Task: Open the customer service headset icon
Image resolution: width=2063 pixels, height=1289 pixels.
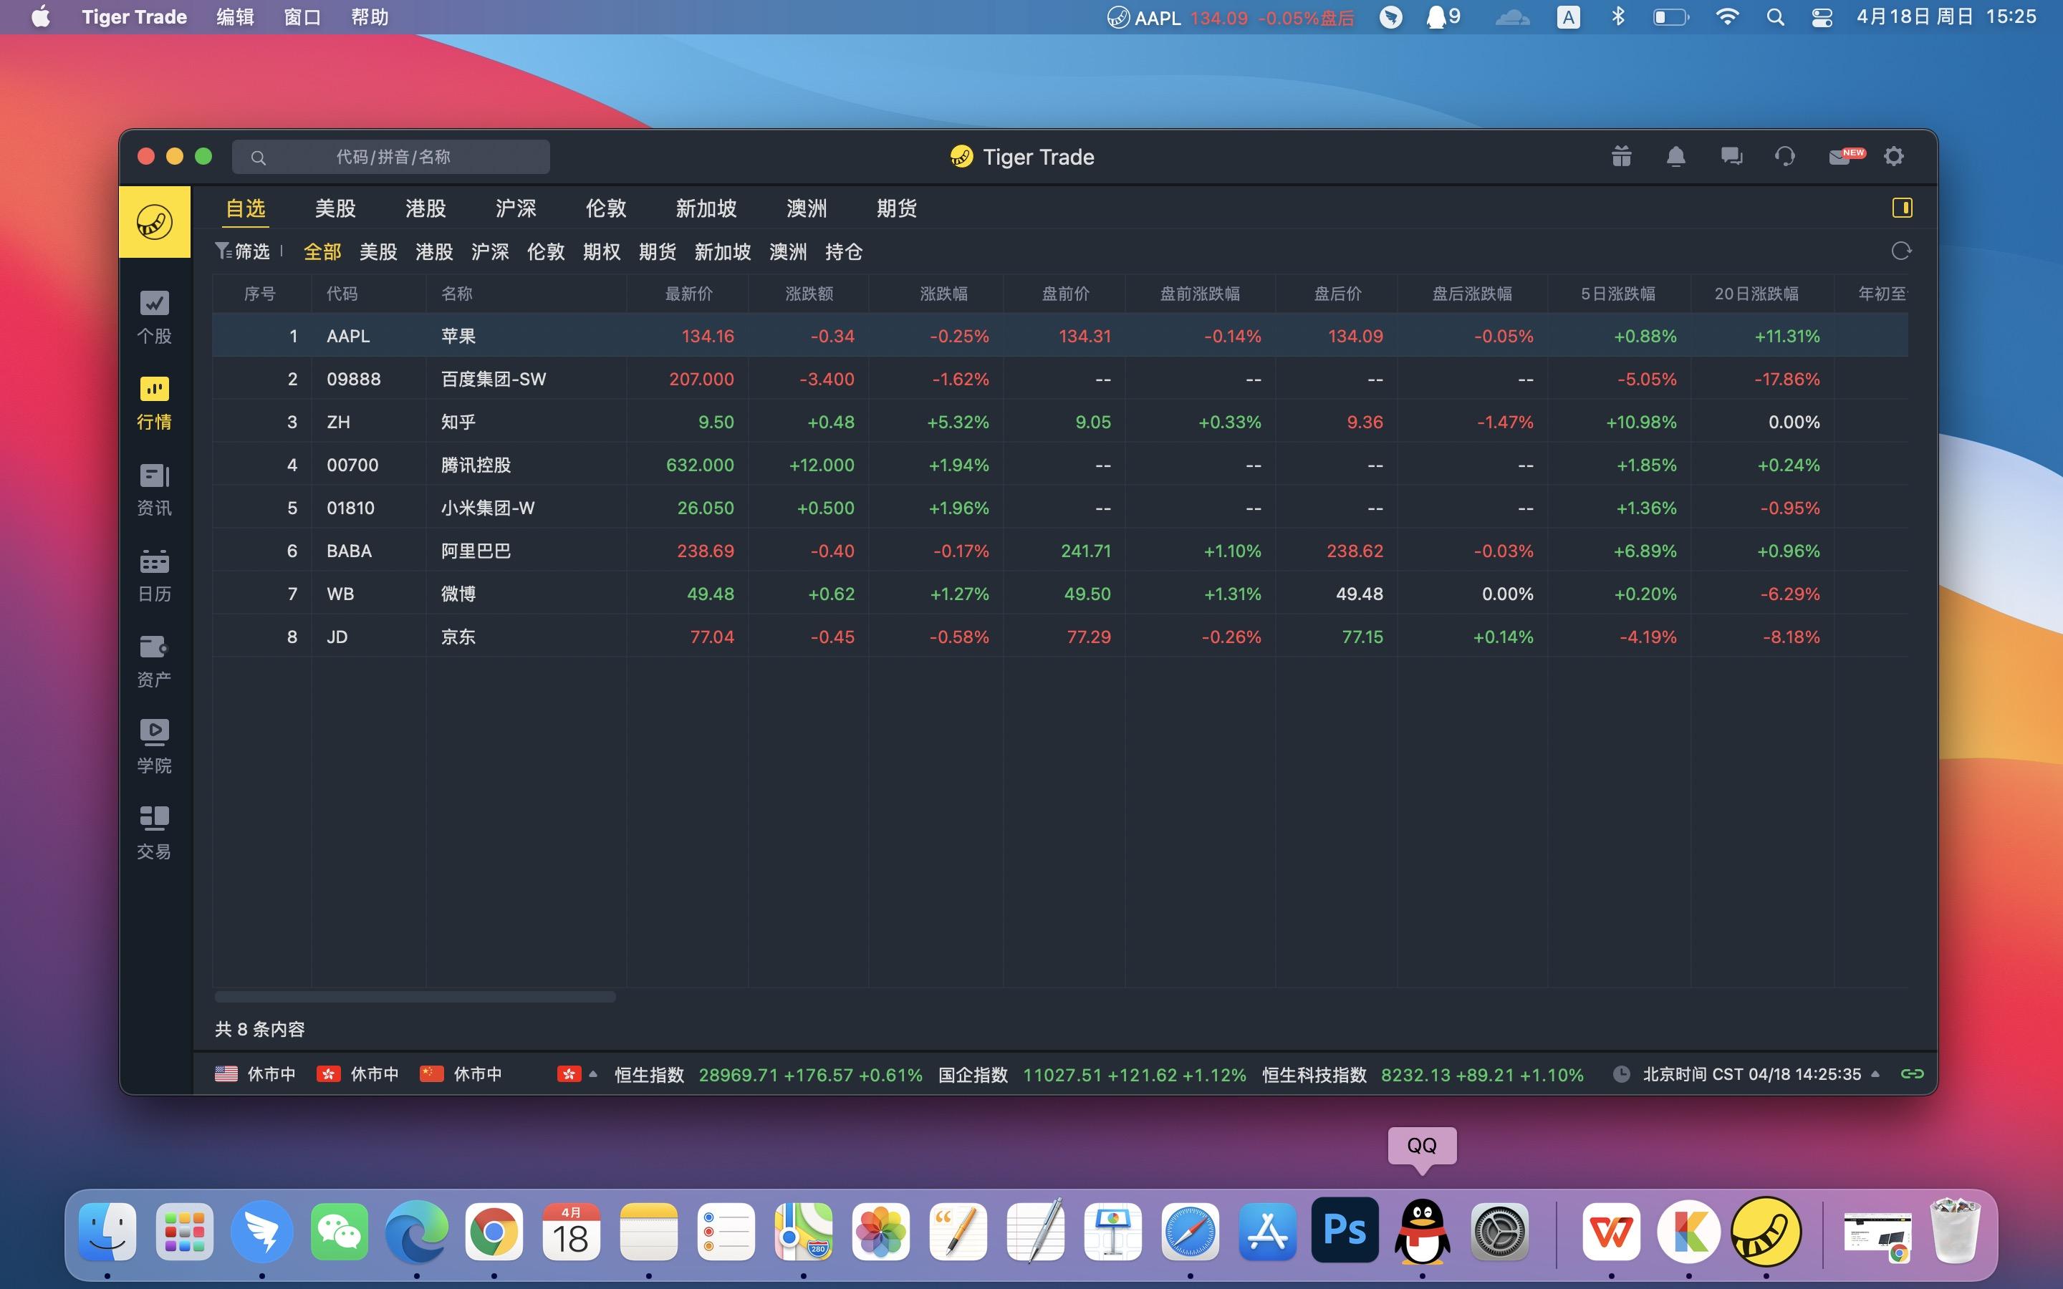Action: 1784,157
